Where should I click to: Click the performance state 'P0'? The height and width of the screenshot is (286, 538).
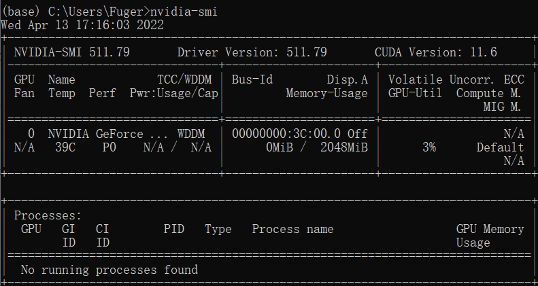point(110,147)
